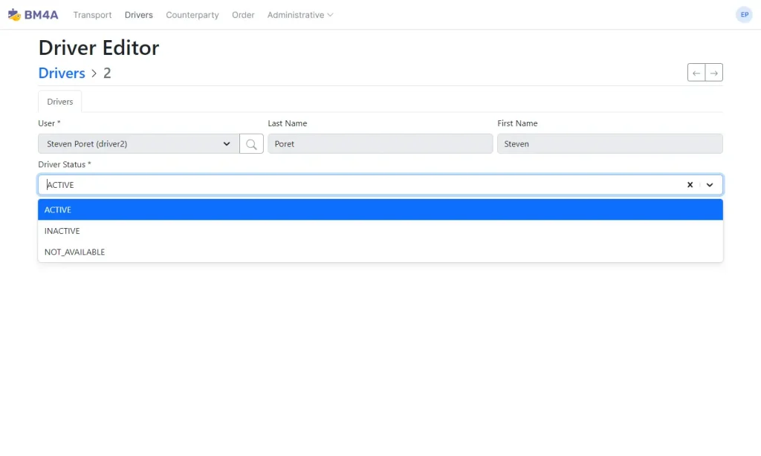
Task: Go to previous driver with left arrow
Action: point(696,73)
